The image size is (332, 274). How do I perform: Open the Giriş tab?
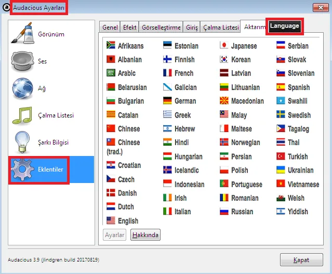(192, 28)
